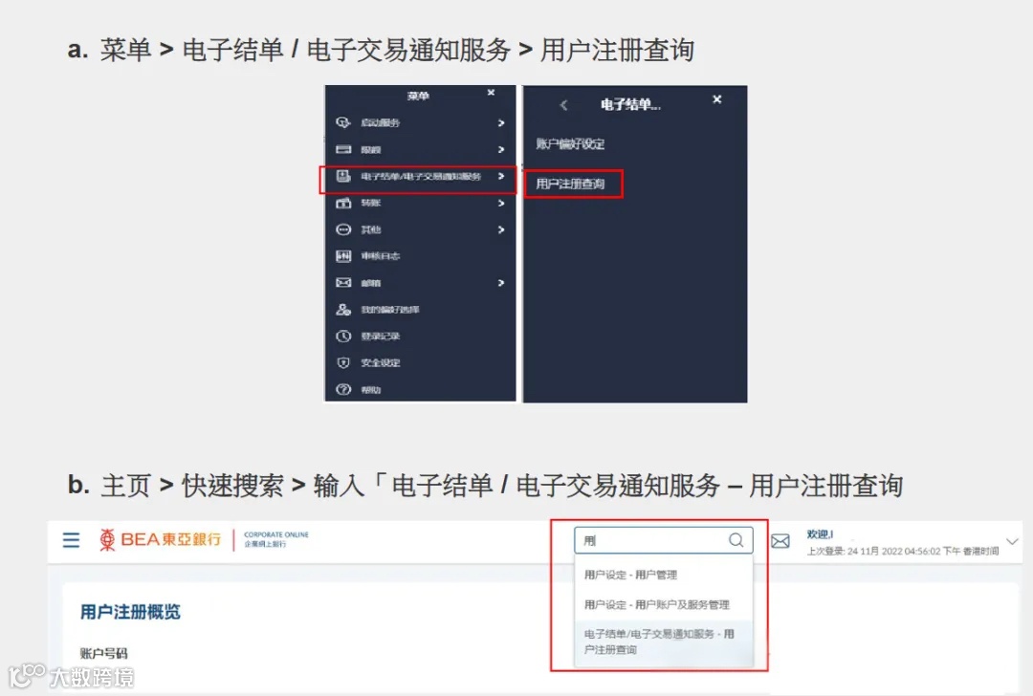Open the mailbox envelope icon in header
Screen dimensions: 1033x696
click(780, 541)
